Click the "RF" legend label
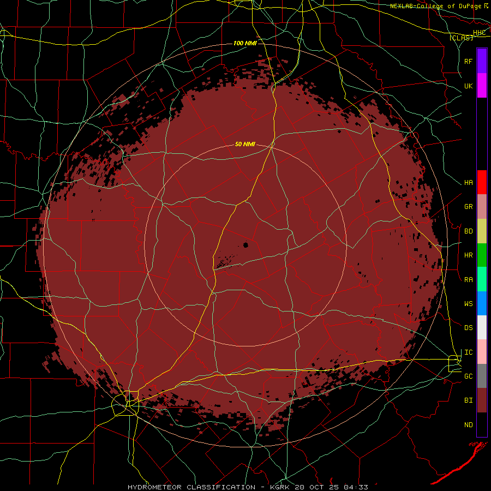The width and height of the screenshot is (491, 491). click(469, 61)
